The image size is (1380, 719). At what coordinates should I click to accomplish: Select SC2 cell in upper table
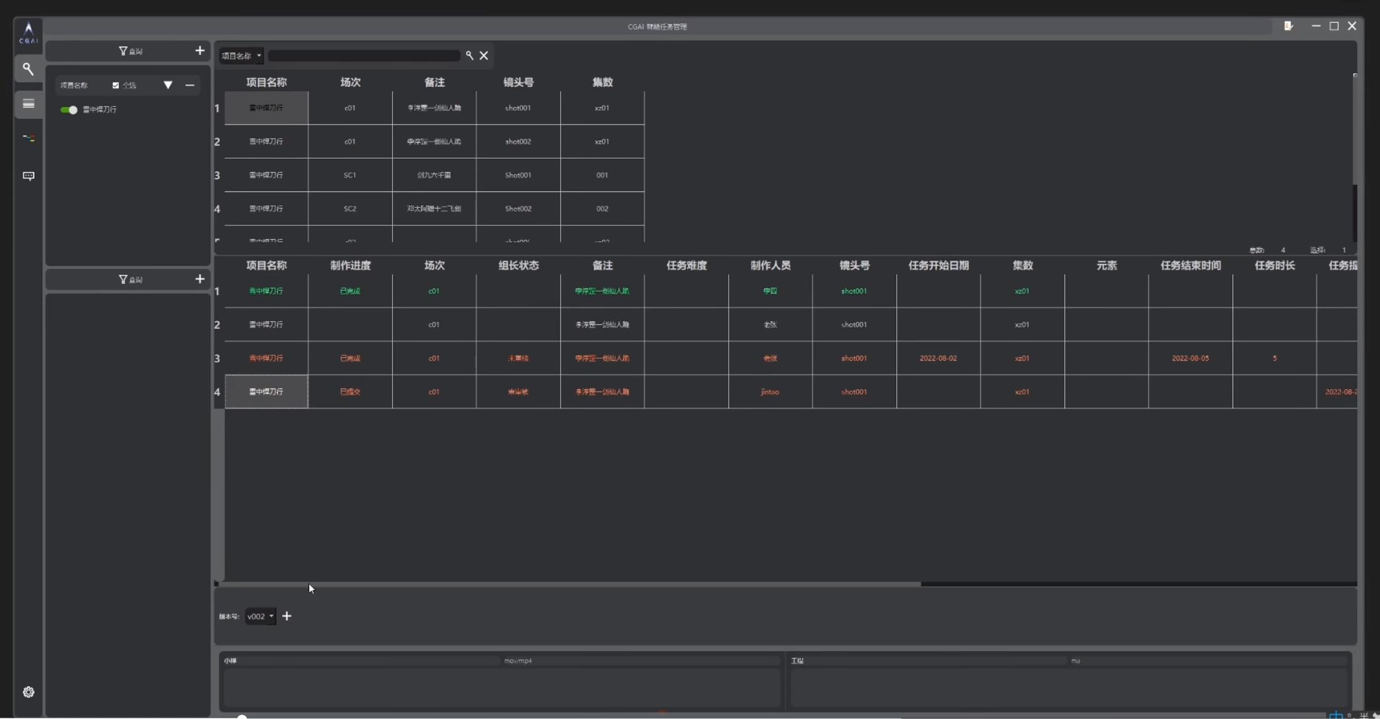(x=350, y=208)
